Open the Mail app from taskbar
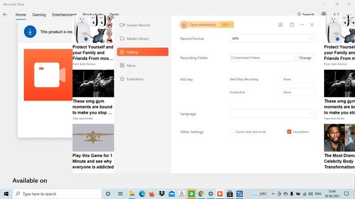355x199 pixels. coord(171,194)
